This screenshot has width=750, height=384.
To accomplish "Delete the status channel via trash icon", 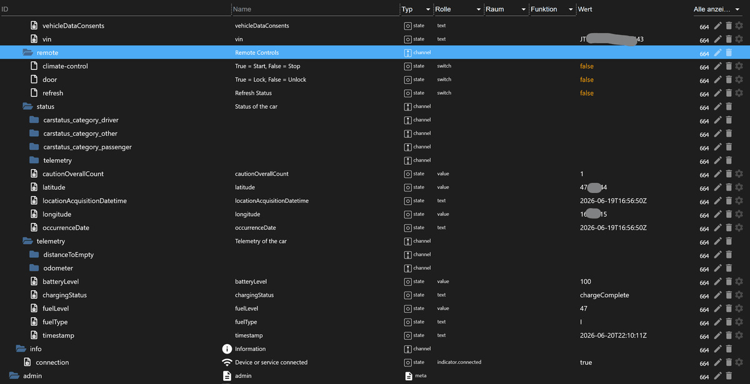I will (729, 107).
